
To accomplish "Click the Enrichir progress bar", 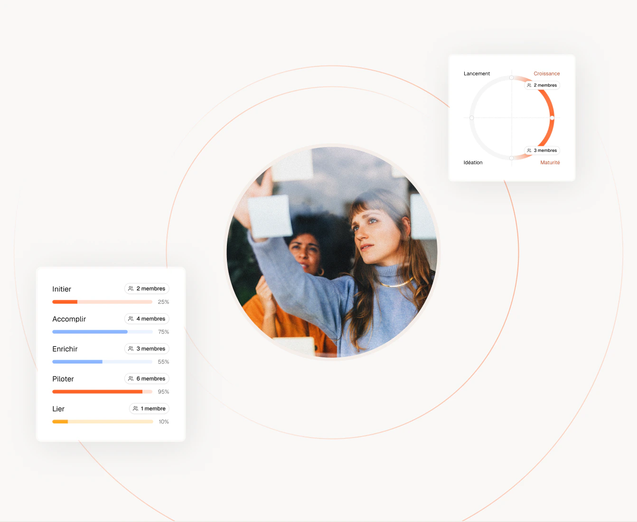I will click(x=102, y=362).
